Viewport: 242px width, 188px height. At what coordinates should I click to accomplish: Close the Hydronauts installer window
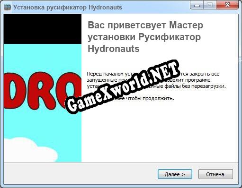pos(227,6)
